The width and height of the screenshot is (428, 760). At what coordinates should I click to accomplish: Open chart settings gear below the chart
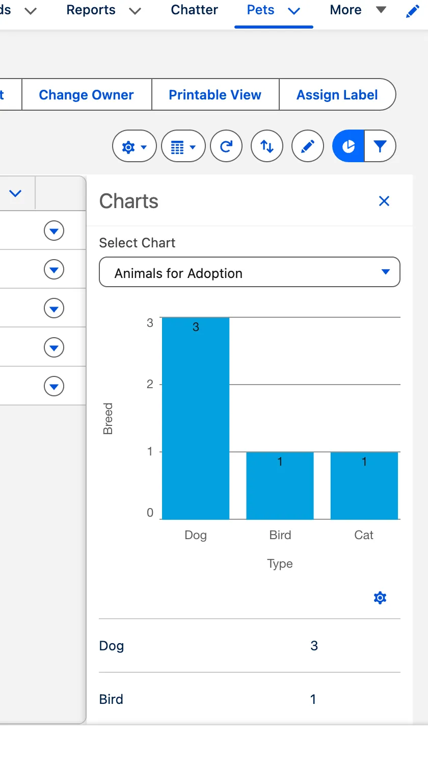[380, 598]
